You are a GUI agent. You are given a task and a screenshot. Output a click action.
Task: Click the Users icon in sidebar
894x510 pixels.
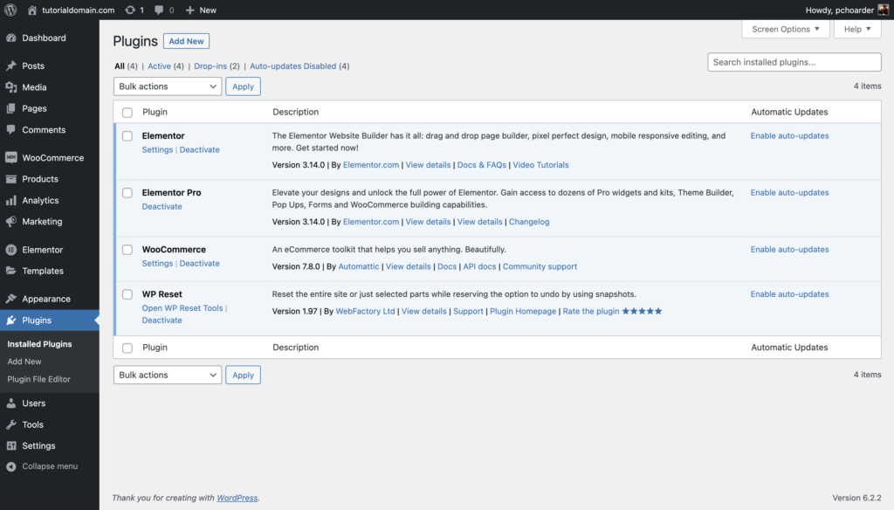(x=10, y=403)
